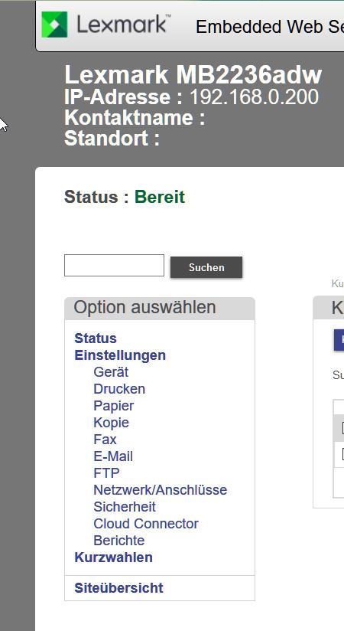This screenshot has height=631, width=344.
Task: Select Berichte option
Action: click(x=119, y=541)
